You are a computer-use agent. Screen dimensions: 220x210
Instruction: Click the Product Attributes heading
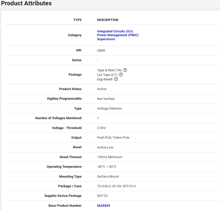click(26, 4)
